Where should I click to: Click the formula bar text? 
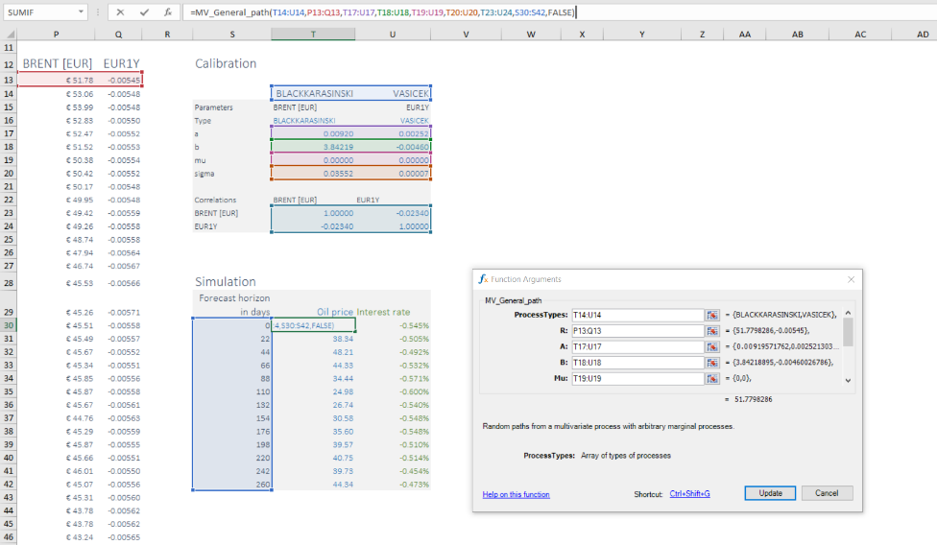click(382, 12)
